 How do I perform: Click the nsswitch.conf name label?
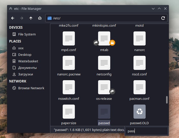tap(69, 99)
